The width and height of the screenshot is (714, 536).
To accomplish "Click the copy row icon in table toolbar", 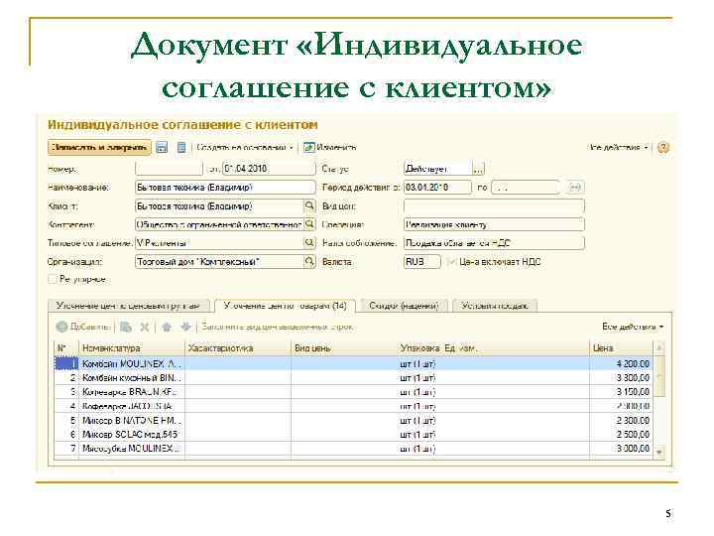I will [126, 327].
